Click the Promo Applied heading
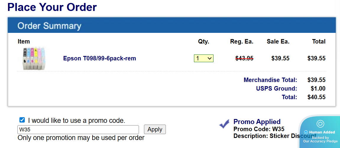340x148 pixels. coord(257,122)
